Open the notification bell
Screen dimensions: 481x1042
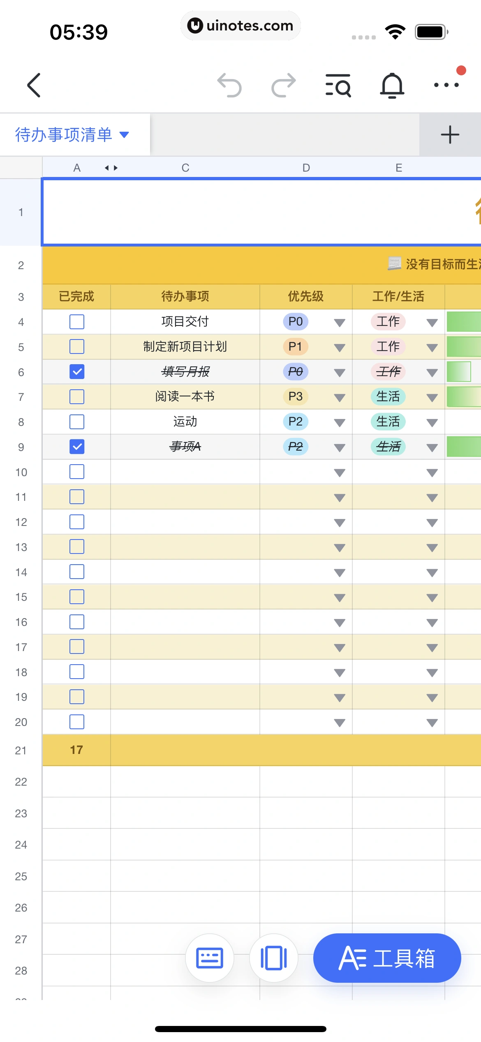point(392,85)
